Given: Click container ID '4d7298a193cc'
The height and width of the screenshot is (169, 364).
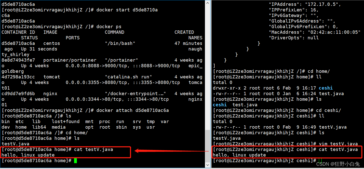Looking at the screenshot, I should pos(18,77).
